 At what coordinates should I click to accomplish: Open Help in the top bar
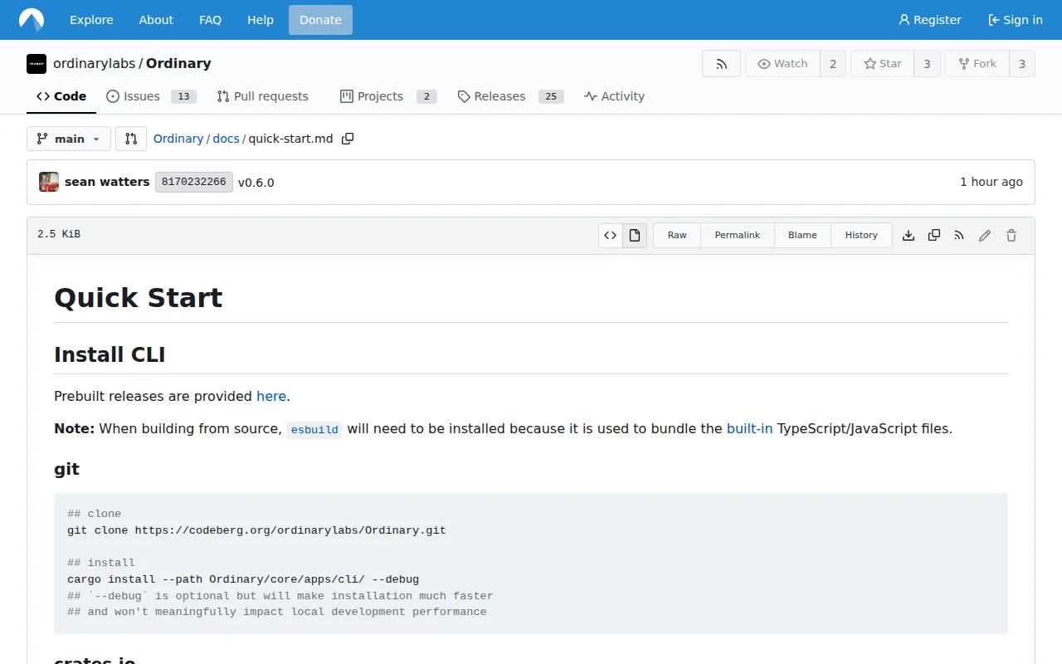(x=261, y=20)
